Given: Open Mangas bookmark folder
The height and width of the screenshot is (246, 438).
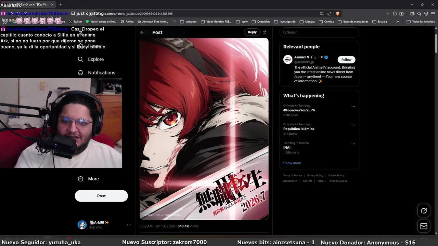Looking at the screenshot, I should coord(307,22).
